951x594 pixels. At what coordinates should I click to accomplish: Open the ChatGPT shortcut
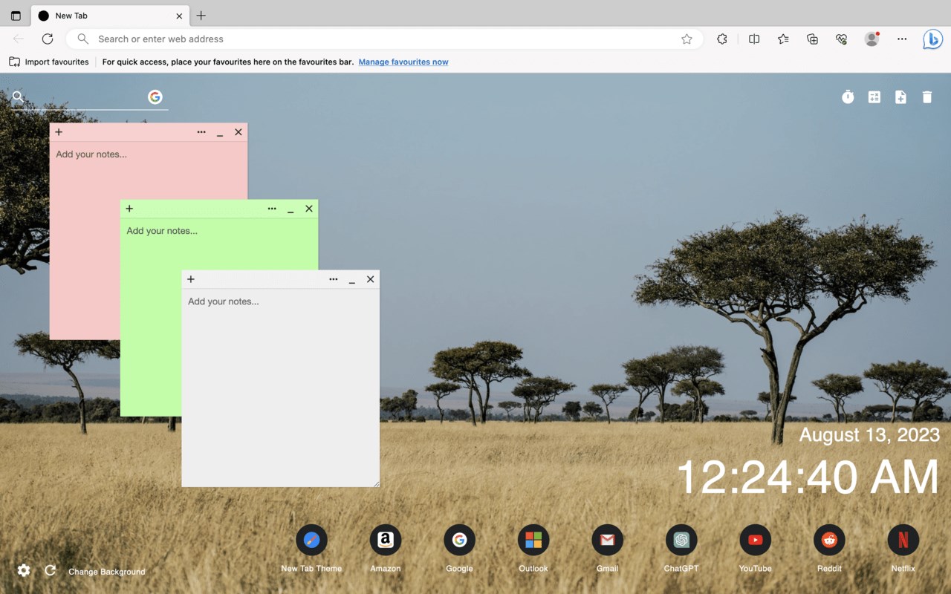point(681,540)
